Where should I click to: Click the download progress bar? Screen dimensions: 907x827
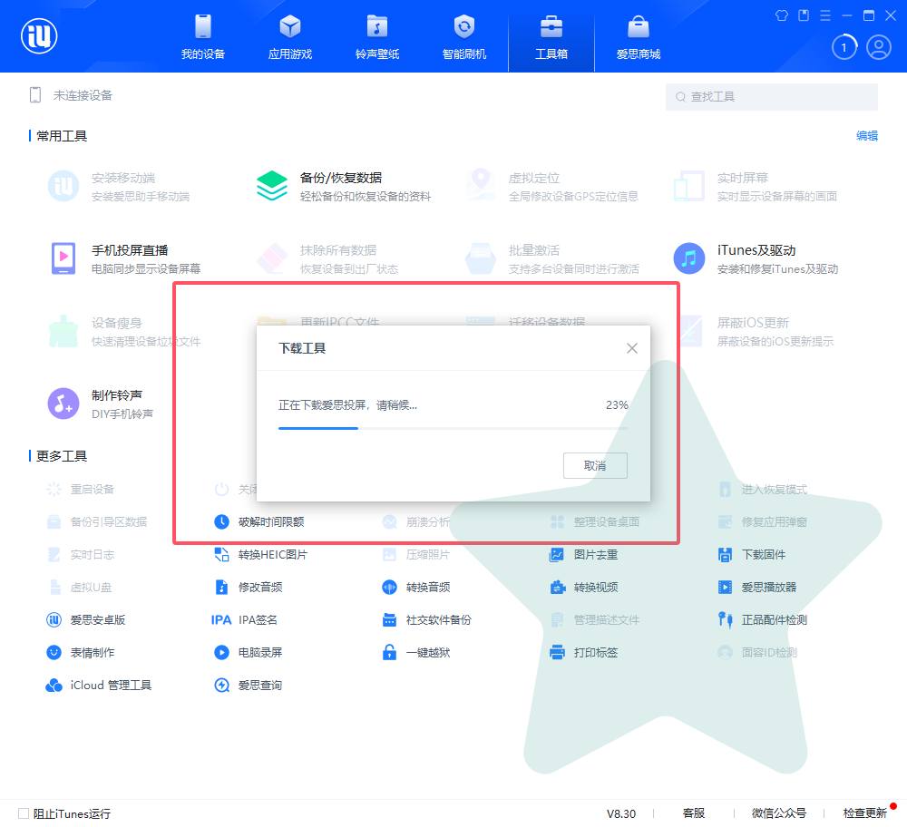click(x=453, y=428)
